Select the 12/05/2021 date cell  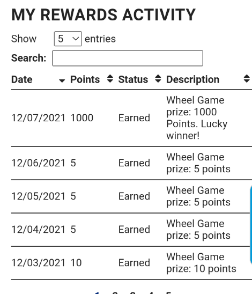coord(38,196)
